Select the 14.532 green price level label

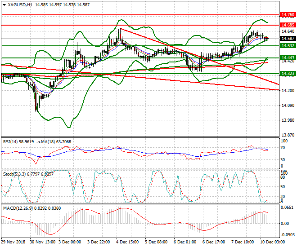pos(288,46)
